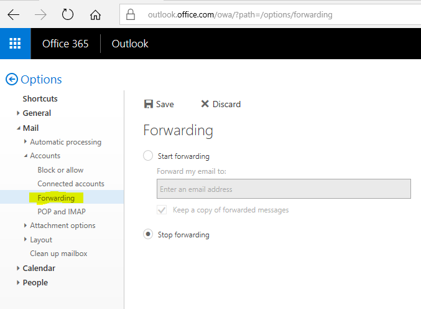This screenshot has height=309, width=421.
Task: Reload the page with the refresh icon
Action: (67, 14)
